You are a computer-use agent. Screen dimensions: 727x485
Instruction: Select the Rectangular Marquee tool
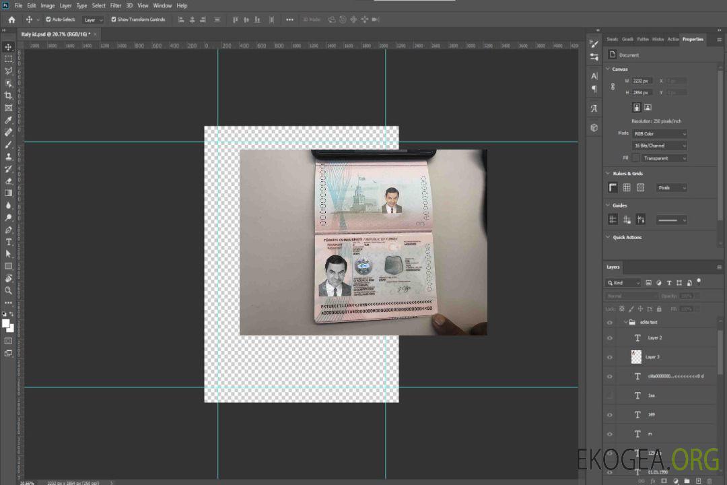point(8,59)
